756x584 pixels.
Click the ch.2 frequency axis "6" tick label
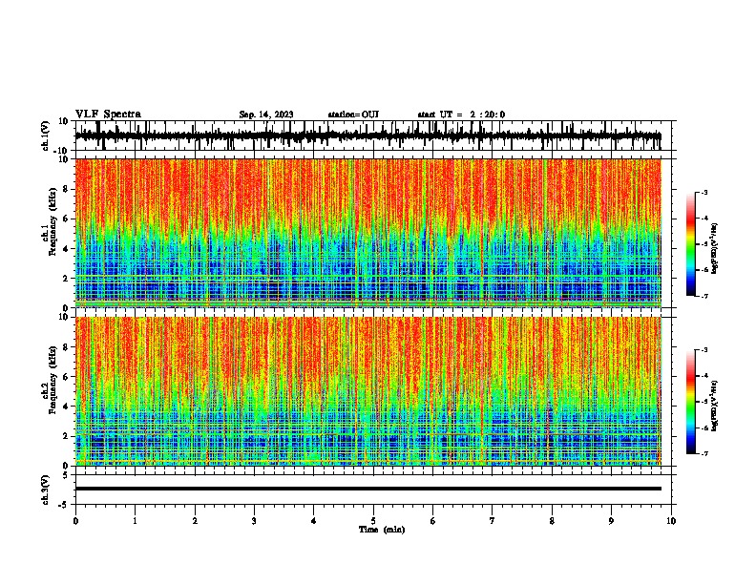pos(66,377)
